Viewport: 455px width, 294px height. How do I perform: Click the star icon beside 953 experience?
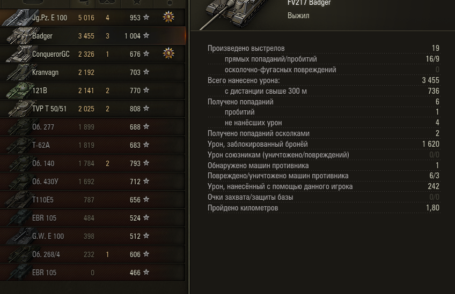[146, 17]
